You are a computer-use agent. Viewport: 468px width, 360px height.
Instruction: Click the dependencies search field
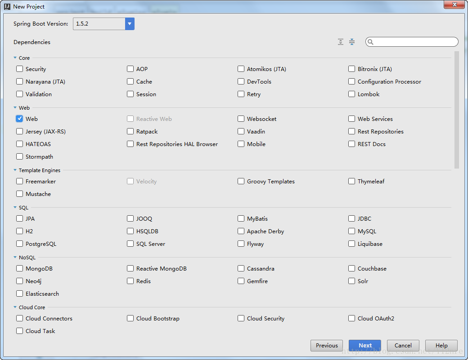pos(412,42)
